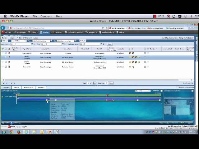199x149 pixels.
Task: Click the last event icon on highlighted Jessica row
Action: point(139,57)
